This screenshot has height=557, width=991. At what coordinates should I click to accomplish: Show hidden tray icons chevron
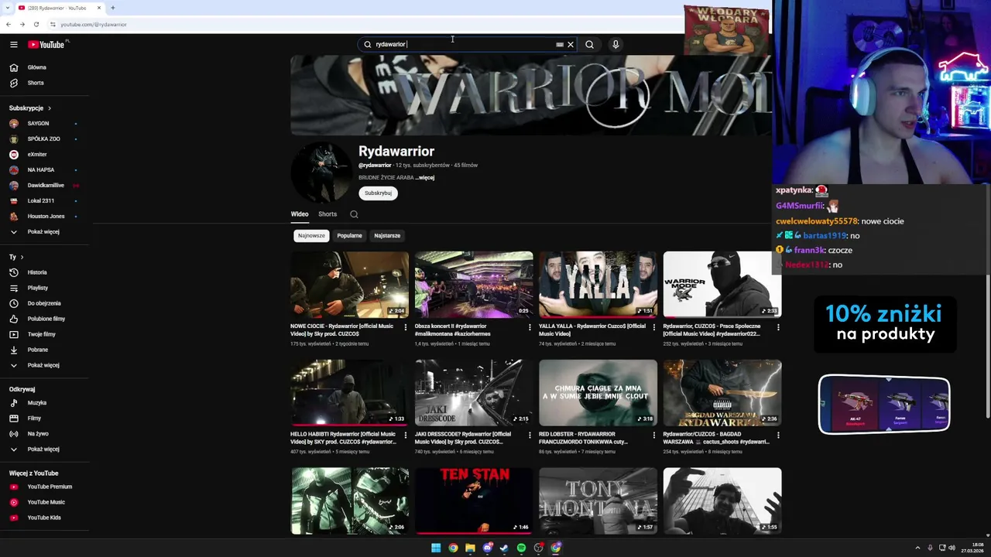[x=917, y=548]
